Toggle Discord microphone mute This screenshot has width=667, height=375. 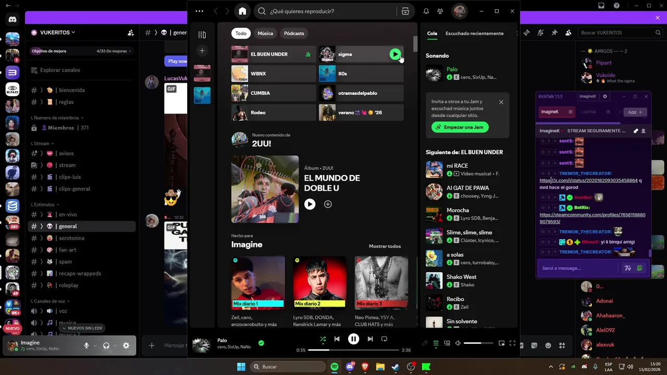(x=87, y=346)
